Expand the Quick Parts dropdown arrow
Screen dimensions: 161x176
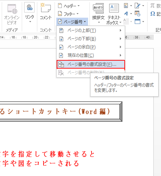tap(131, 6)
